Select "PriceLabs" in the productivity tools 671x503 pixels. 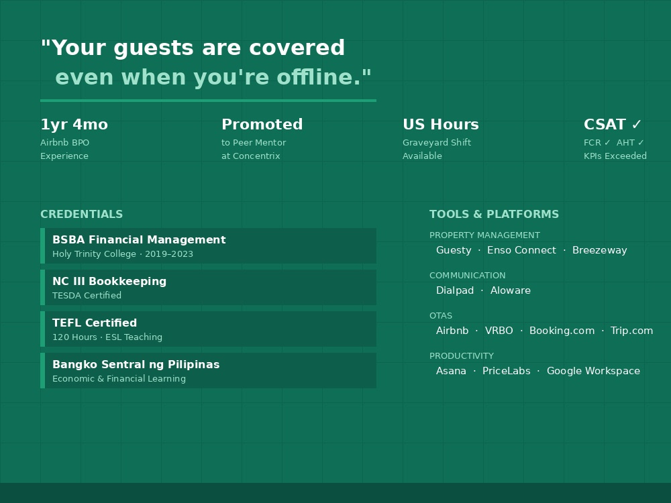coord(506,371)
